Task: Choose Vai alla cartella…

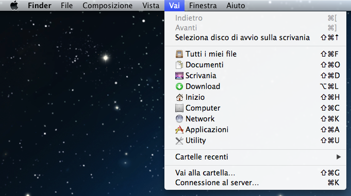Action: click(x=256, y=173)
